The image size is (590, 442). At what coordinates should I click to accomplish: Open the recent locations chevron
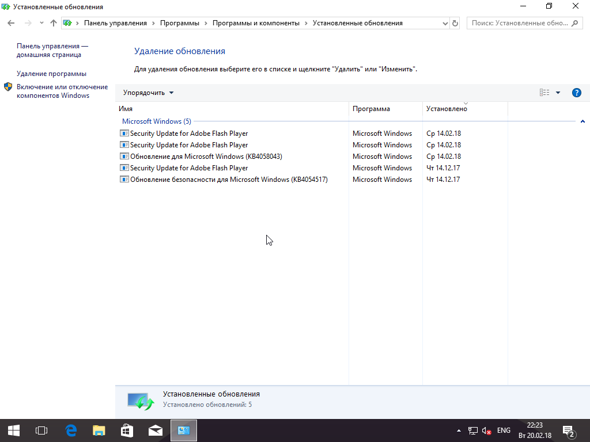click(41, 23)
